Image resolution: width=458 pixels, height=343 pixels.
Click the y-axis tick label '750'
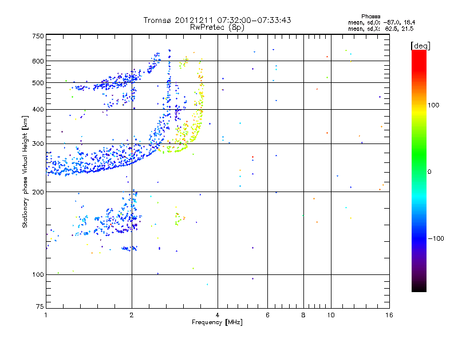[38, 36]
